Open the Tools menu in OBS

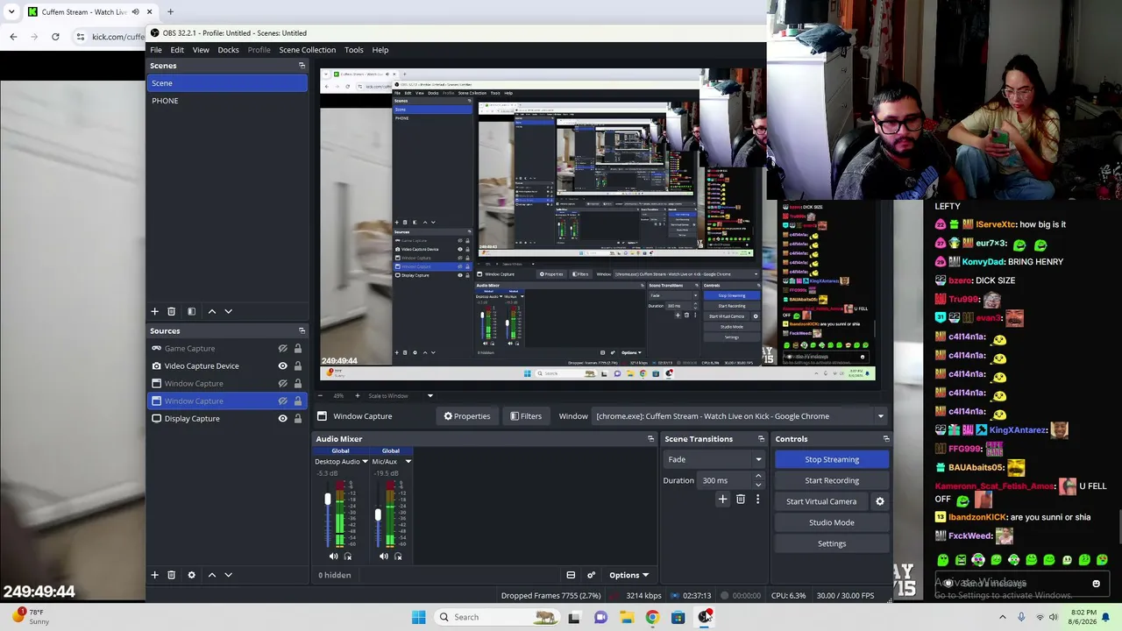354,50
